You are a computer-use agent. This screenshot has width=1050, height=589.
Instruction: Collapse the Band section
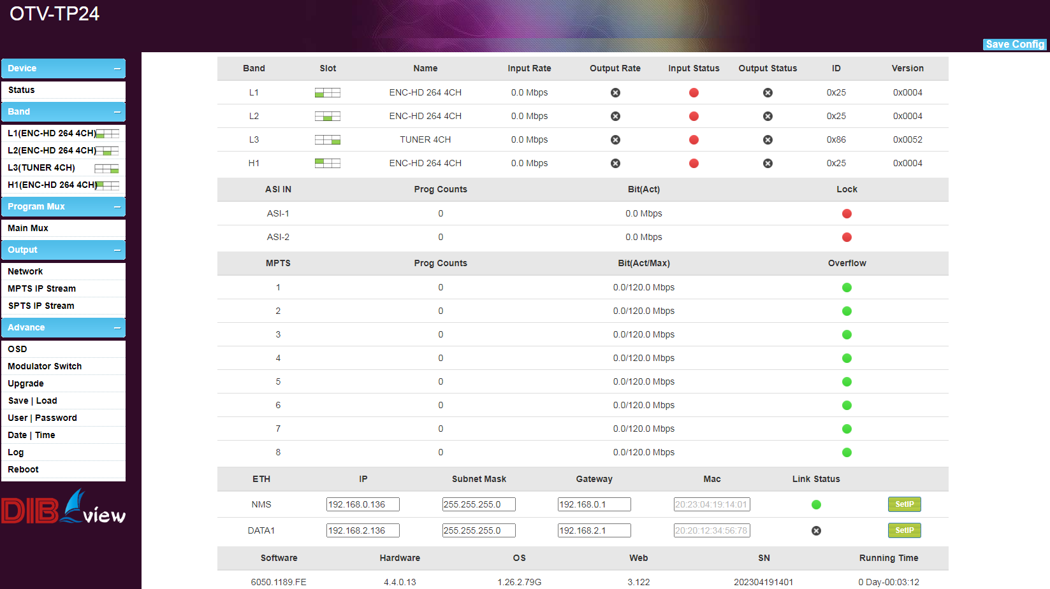[x=117, y=112]
